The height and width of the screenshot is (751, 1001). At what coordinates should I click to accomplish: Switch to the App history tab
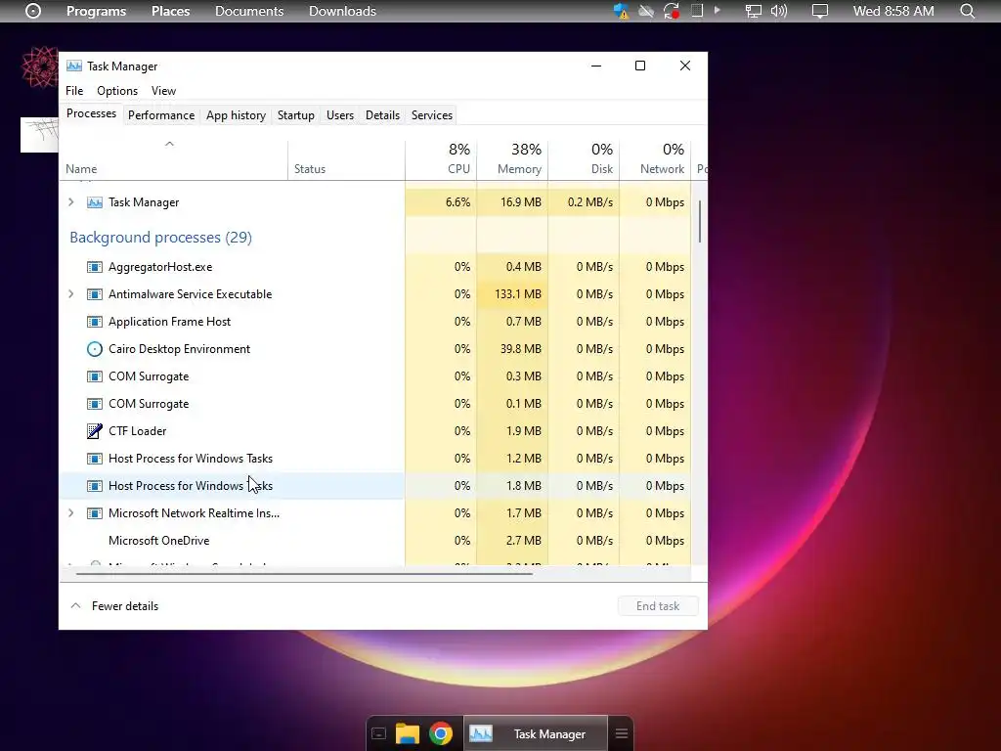tap(236, 115)
